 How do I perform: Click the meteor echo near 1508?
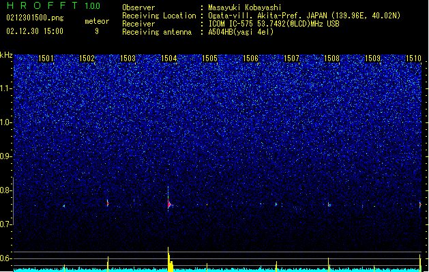point(329,205)
